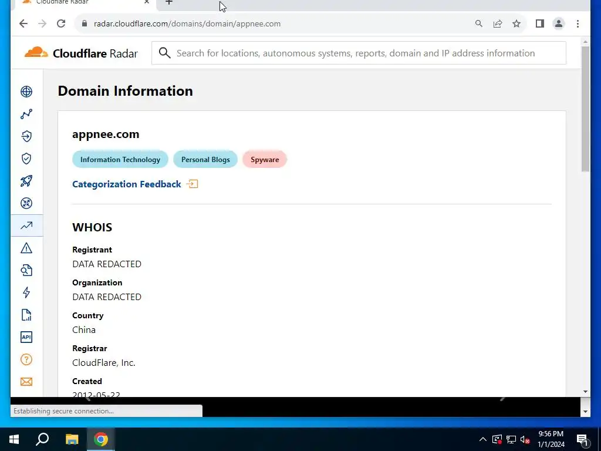Show hidden system tray icons
This screenshot has height=451, width=601.
pos(483,439)
